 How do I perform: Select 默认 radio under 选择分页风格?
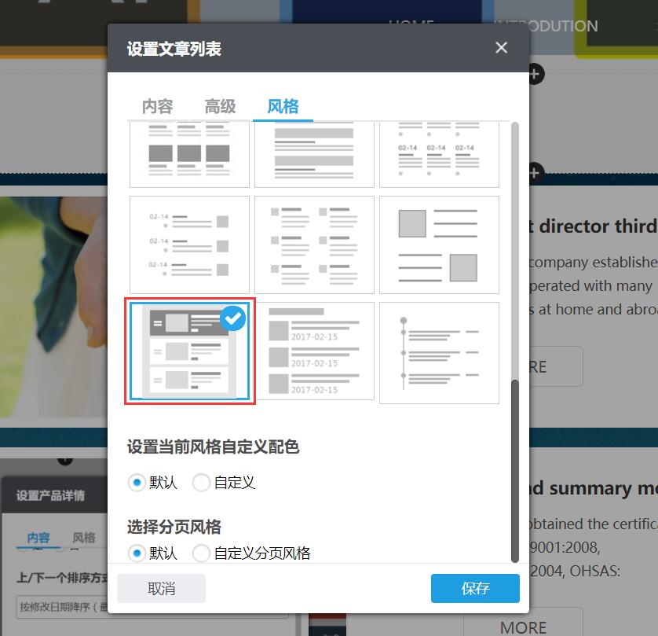coord(137,553)
